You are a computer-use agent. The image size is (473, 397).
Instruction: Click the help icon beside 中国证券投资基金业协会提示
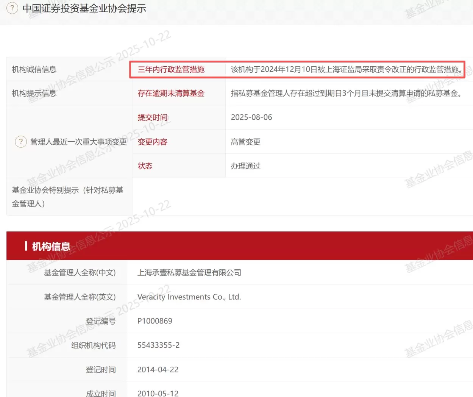[12, 8]
